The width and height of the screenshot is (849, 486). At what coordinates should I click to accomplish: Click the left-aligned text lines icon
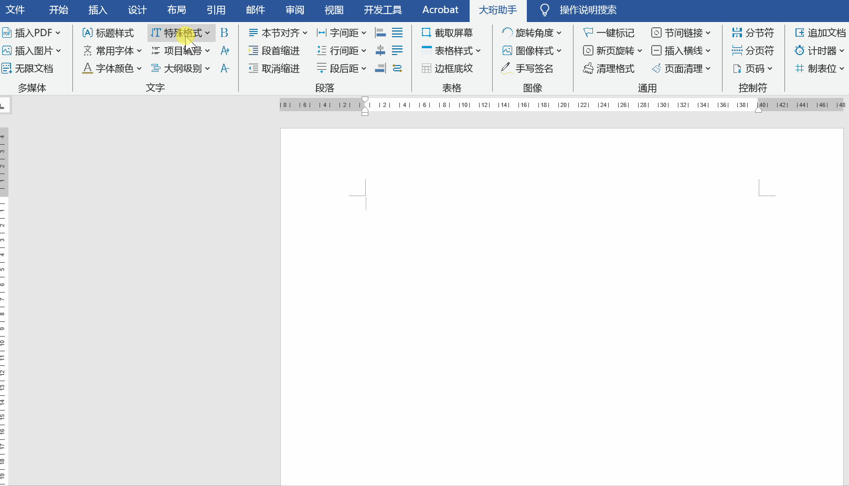[398, 51]
